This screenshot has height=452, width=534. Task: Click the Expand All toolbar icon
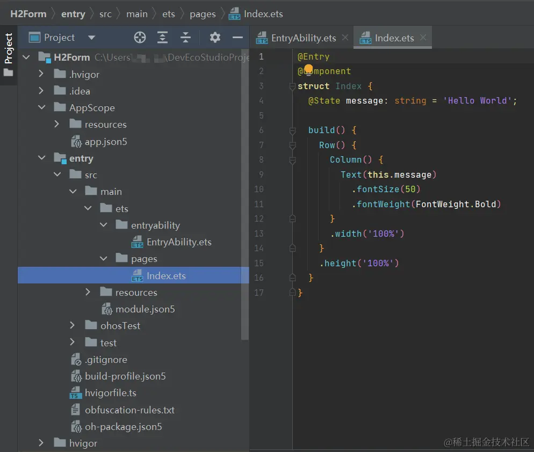pos(162,37)
